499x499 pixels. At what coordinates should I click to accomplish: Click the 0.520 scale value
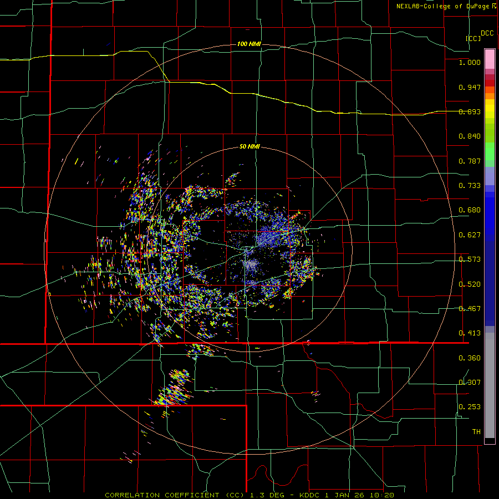(470, 284)
